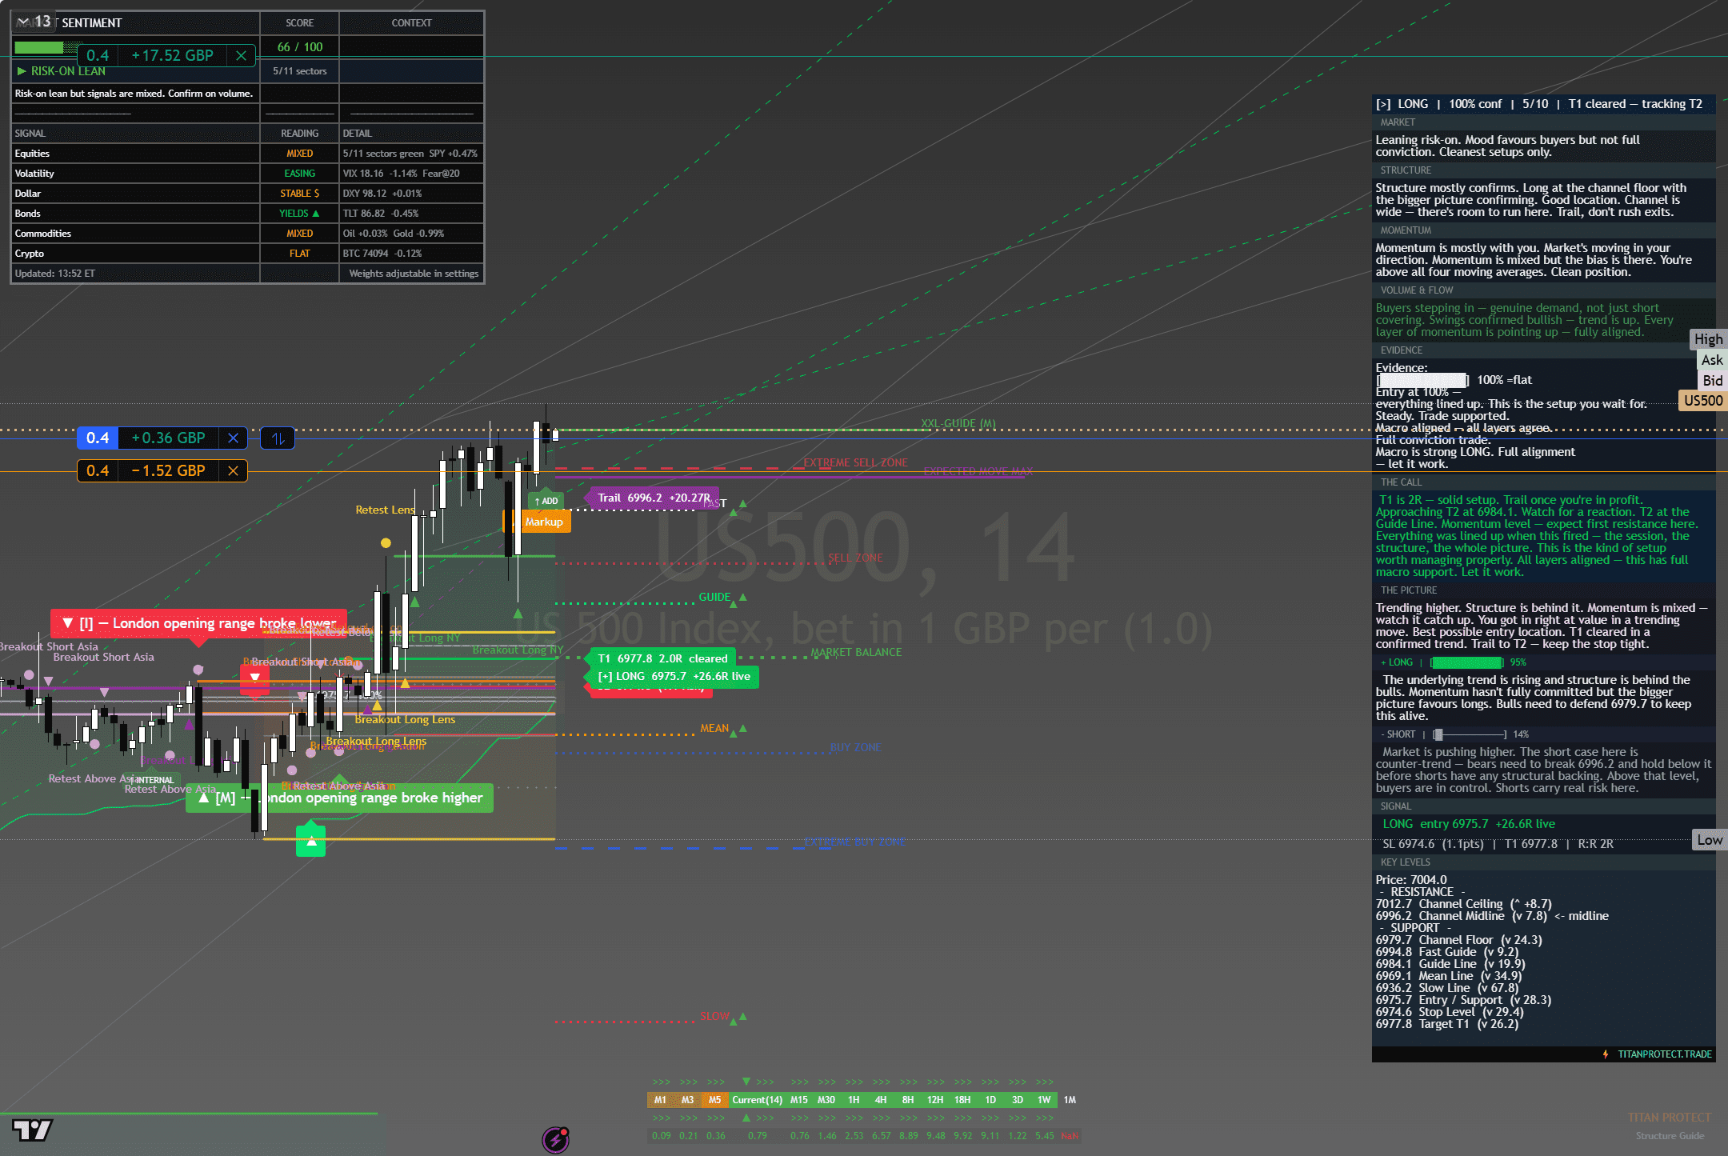Click Weights adjustable in settings note
Image resolution: width=1728 pixels, height=1156 pixels.
coord(414,274)
